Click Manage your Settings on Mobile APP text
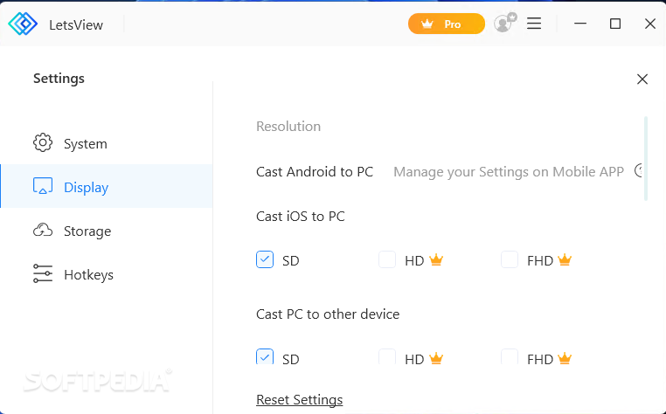The width and height of the screenshot is (666, 414). click(509, 171)
